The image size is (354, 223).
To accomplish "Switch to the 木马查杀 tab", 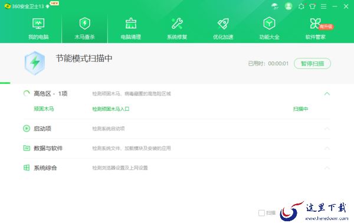I will coord(84,29).
